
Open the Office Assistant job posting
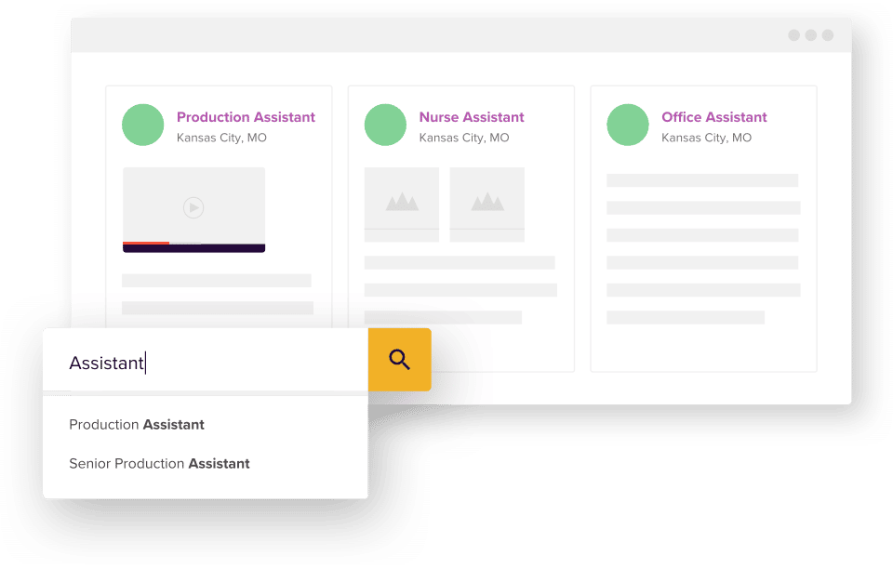point(713,117)
